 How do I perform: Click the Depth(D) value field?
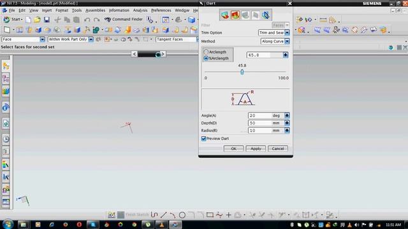pos(259,123)
